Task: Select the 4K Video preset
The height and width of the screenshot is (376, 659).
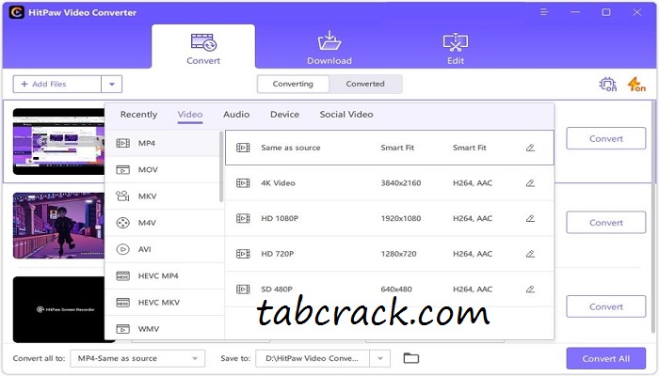Action: [x=390, y=183]
